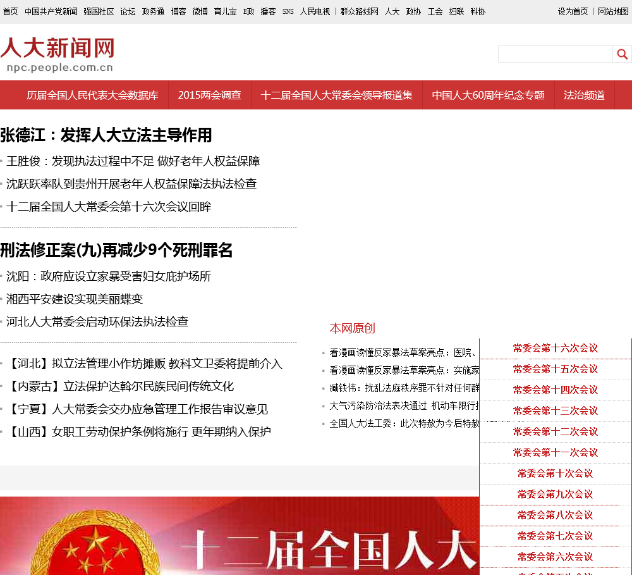Open 【山西】女职工劳动保护条例 article
Screen dimensions: 632x575
pos(138,432)
